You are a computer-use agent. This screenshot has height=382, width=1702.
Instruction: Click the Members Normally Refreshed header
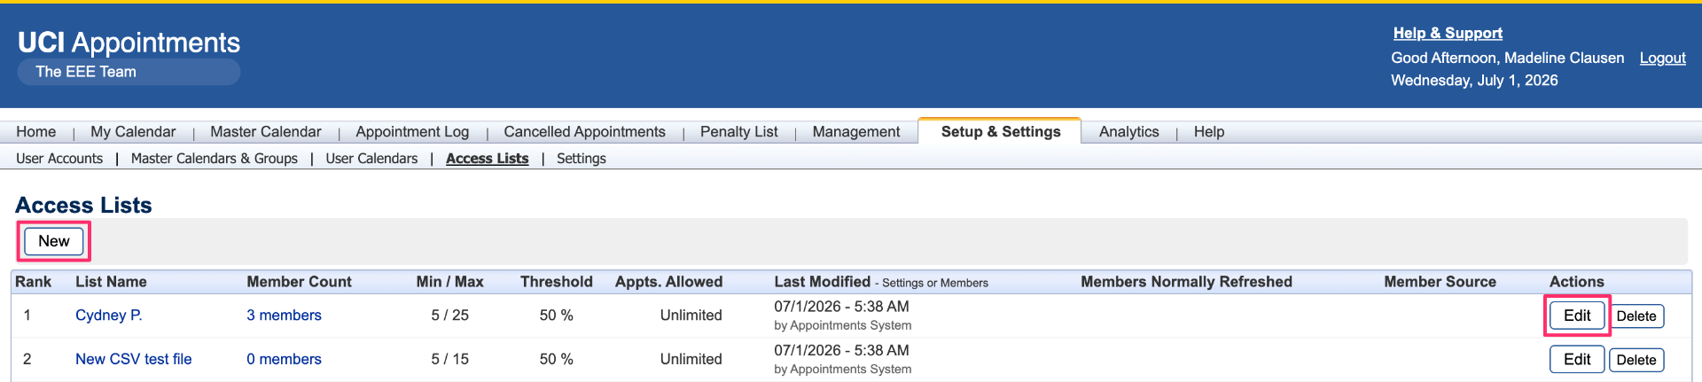point(1186,282)
